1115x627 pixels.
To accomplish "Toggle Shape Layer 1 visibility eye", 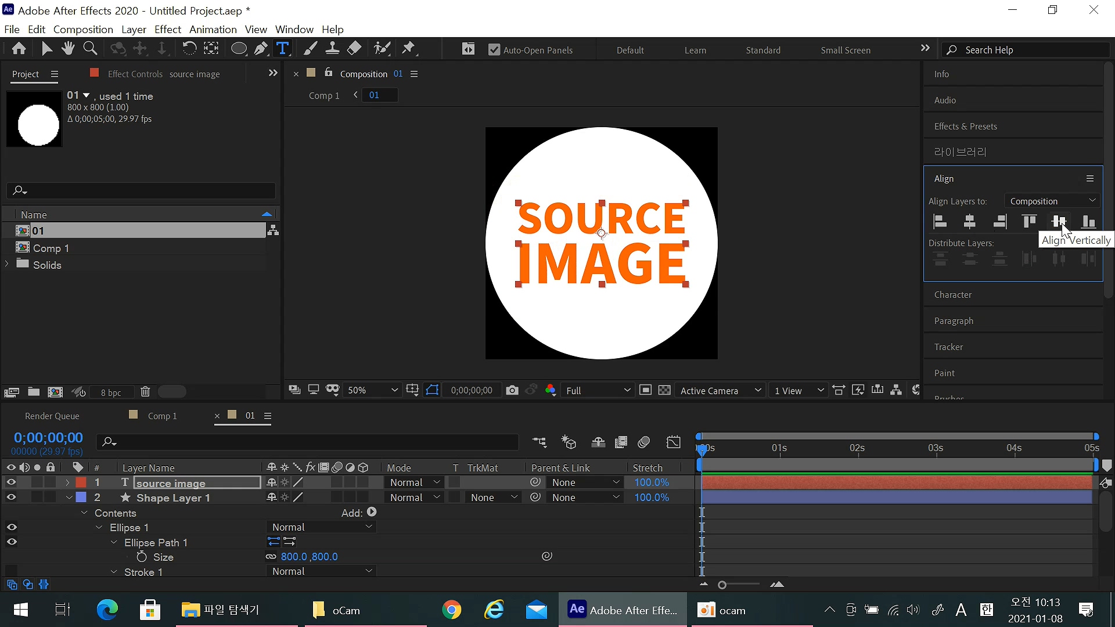I will 11,498.
